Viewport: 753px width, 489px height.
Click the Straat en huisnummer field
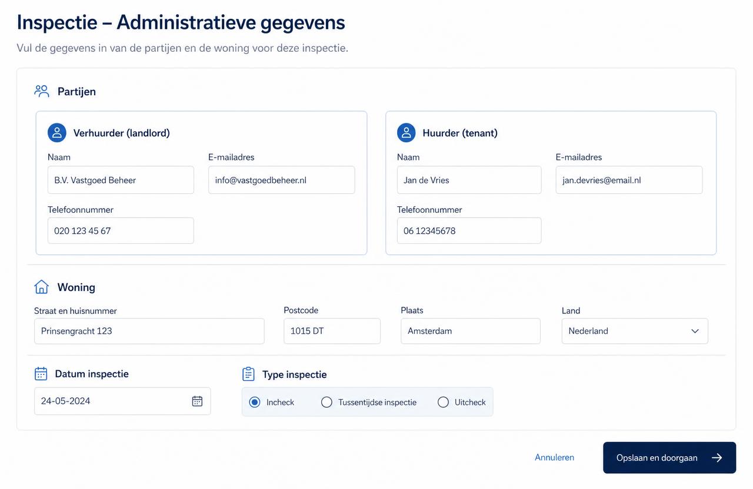click(149, 331)
